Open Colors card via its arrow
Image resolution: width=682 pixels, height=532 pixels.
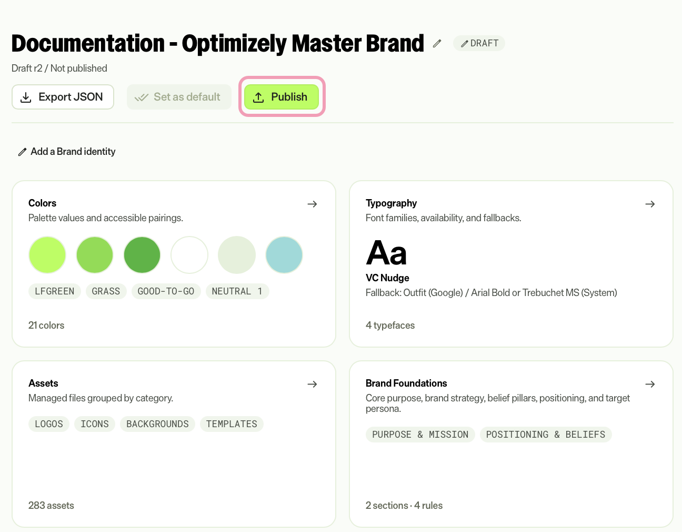click(x=312, y=204)
